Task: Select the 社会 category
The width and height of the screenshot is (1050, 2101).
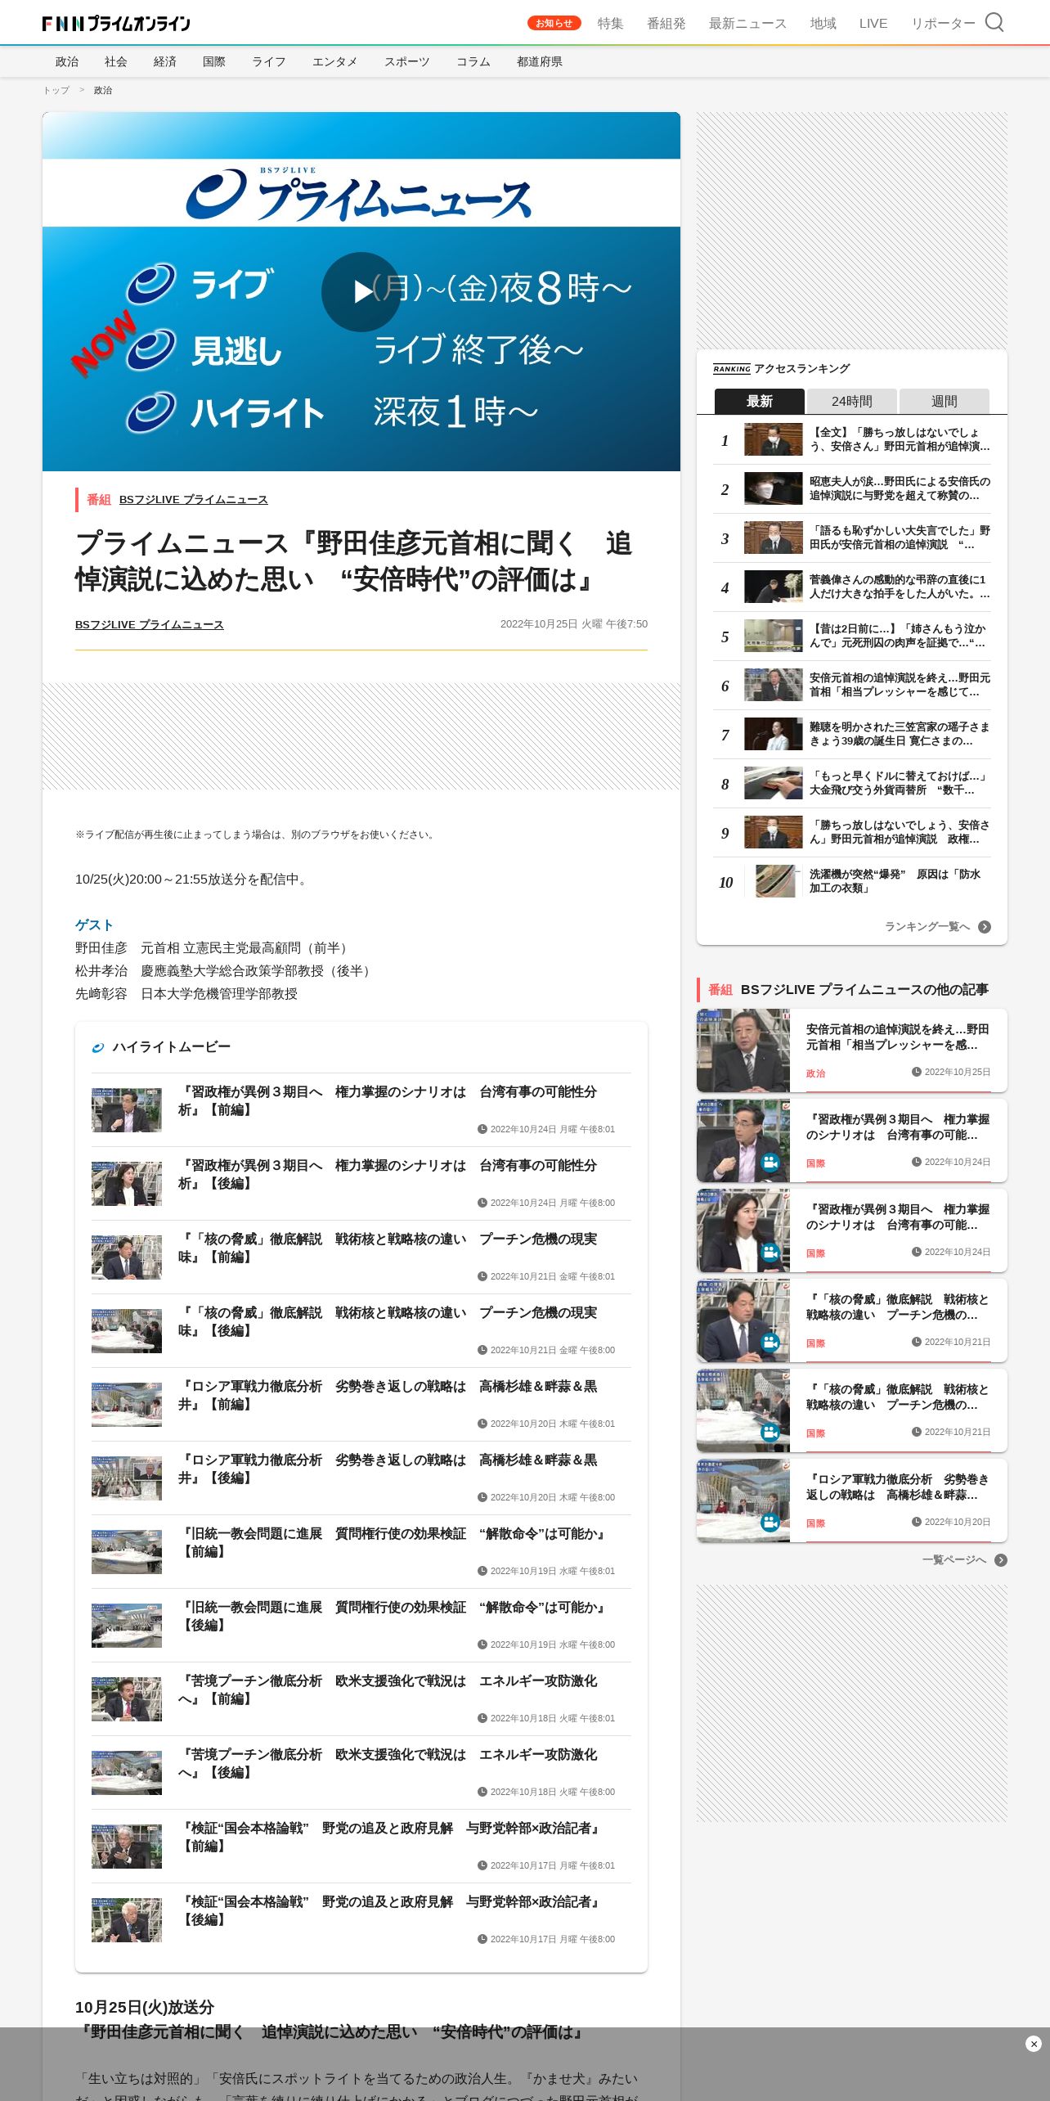Action: [x=116, y=61]
